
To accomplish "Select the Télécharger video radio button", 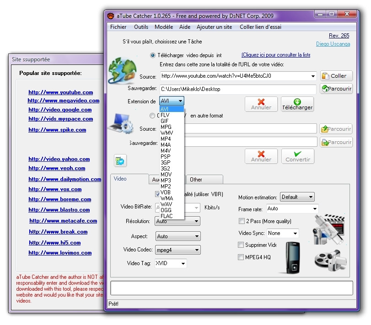I will (153, 55).
